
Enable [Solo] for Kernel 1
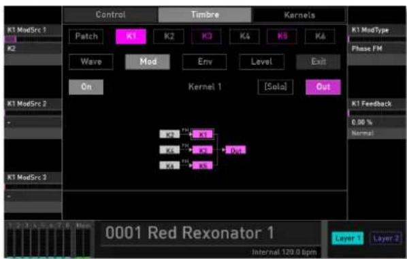276,87
